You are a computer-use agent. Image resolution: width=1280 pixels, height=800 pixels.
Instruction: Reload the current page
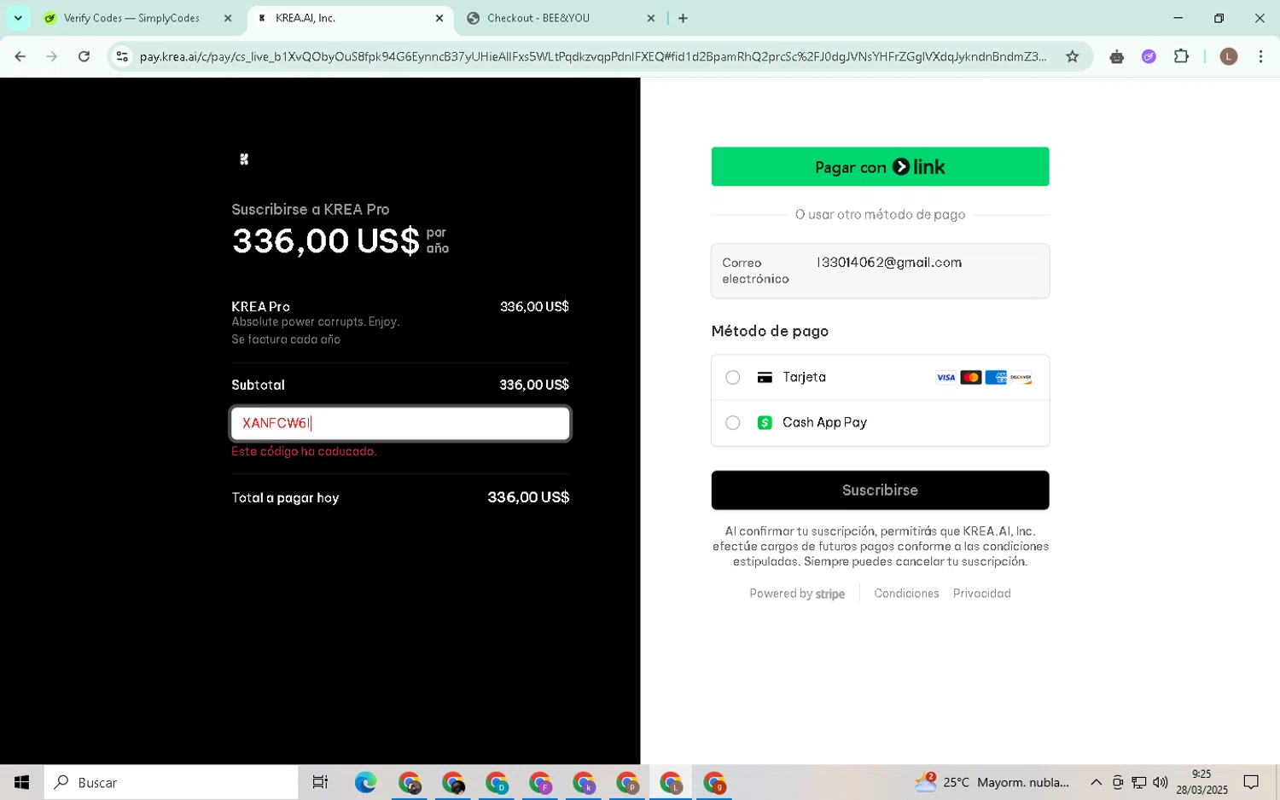[x=84, y=56]
